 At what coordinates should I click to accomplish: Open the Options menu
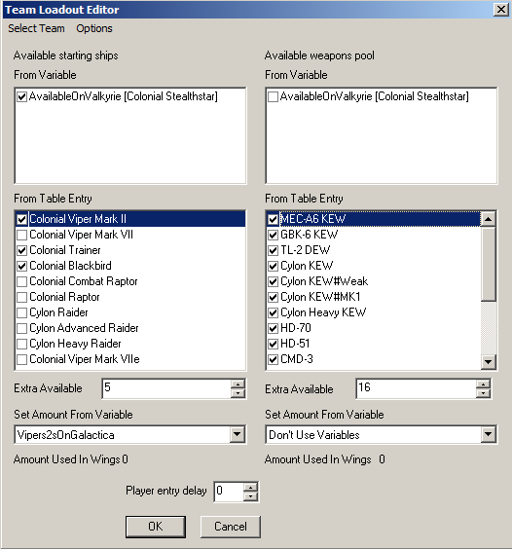pos(94,28)
